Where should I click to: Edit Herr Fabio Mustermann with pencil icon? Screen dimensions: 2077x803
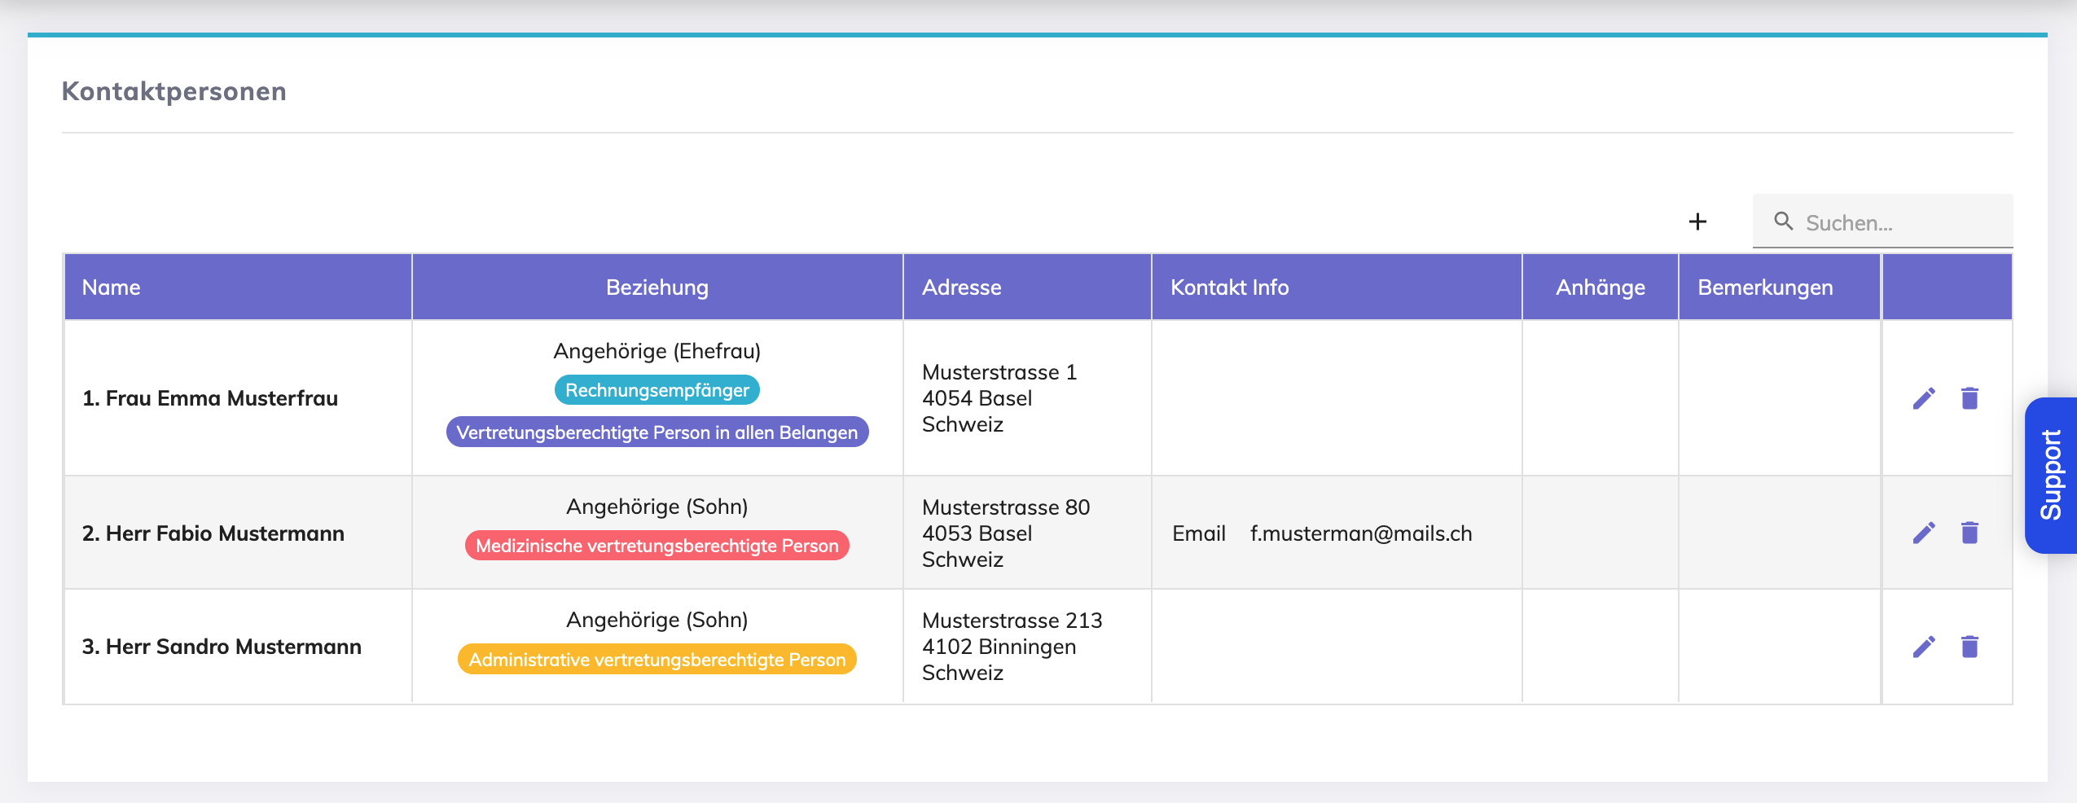tap(1924, 533)
